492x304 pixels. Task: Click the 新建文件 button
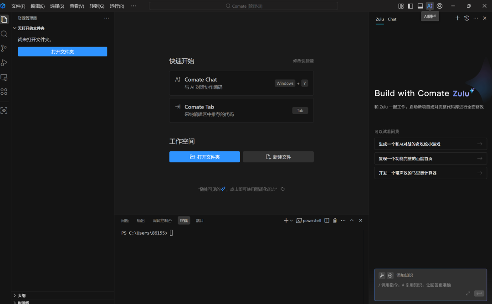pyautogui.click(x=278, y=157)
